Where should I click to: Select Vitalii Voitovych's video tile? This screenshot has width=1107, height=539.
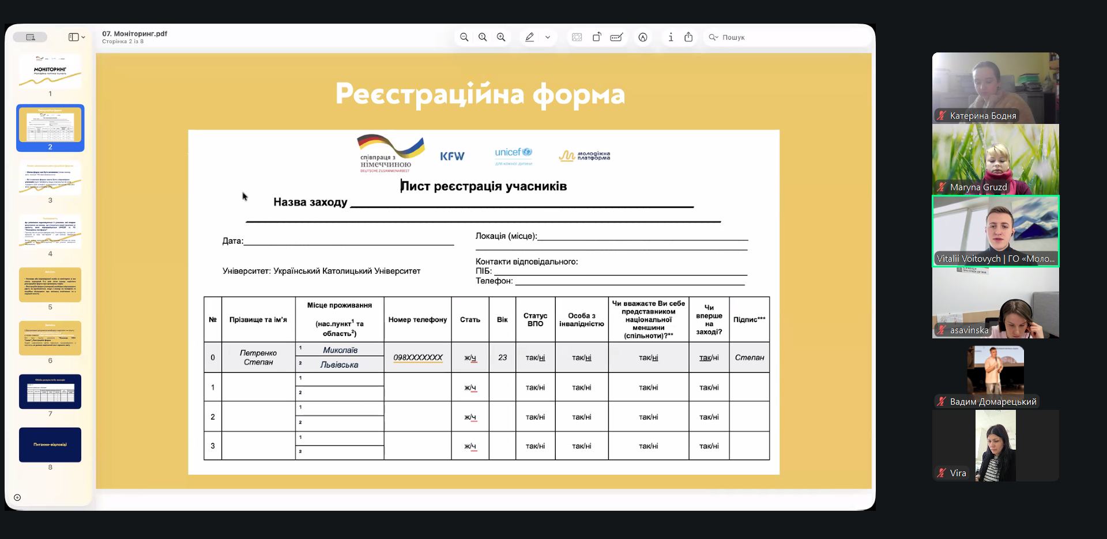pyautogui.click(x=995, y=231)
